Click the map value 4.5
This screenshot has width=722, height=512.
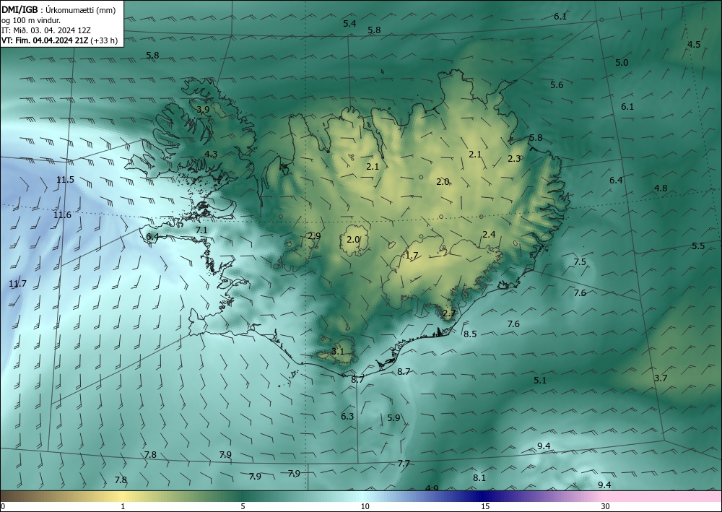pyautogui.click(x=693, y=45)
